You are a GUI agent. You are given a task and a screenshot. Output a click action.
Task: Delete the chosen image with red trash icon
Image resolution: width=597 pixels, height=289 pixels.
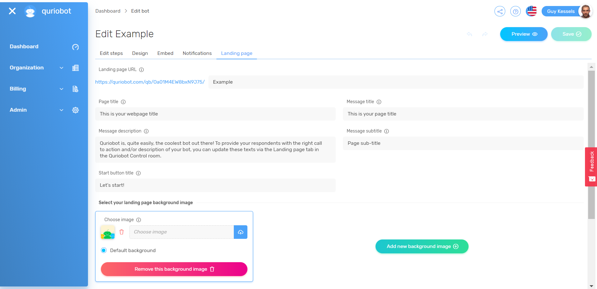tap(121, 232)
